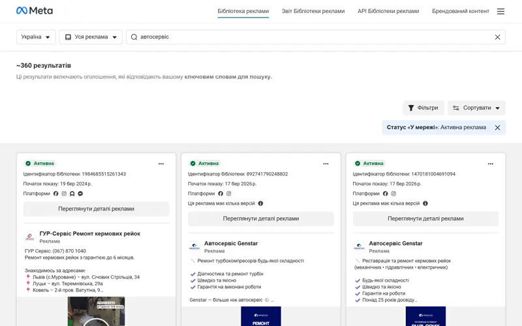This screenshot has height=326, width=522.
Task: Open Автосервіс Genstar link on steering rack restoration ad
Action: pos(396,243)
